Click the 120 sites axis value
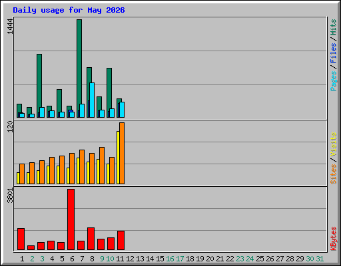The image size is (341, 266). (x=10, y=127)
